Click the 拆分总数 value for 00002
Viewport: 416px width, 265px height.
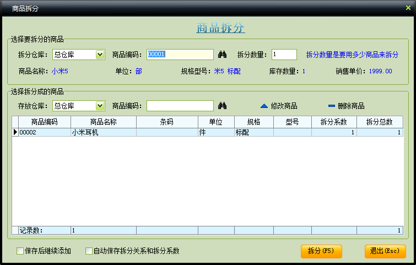[380, 132]
